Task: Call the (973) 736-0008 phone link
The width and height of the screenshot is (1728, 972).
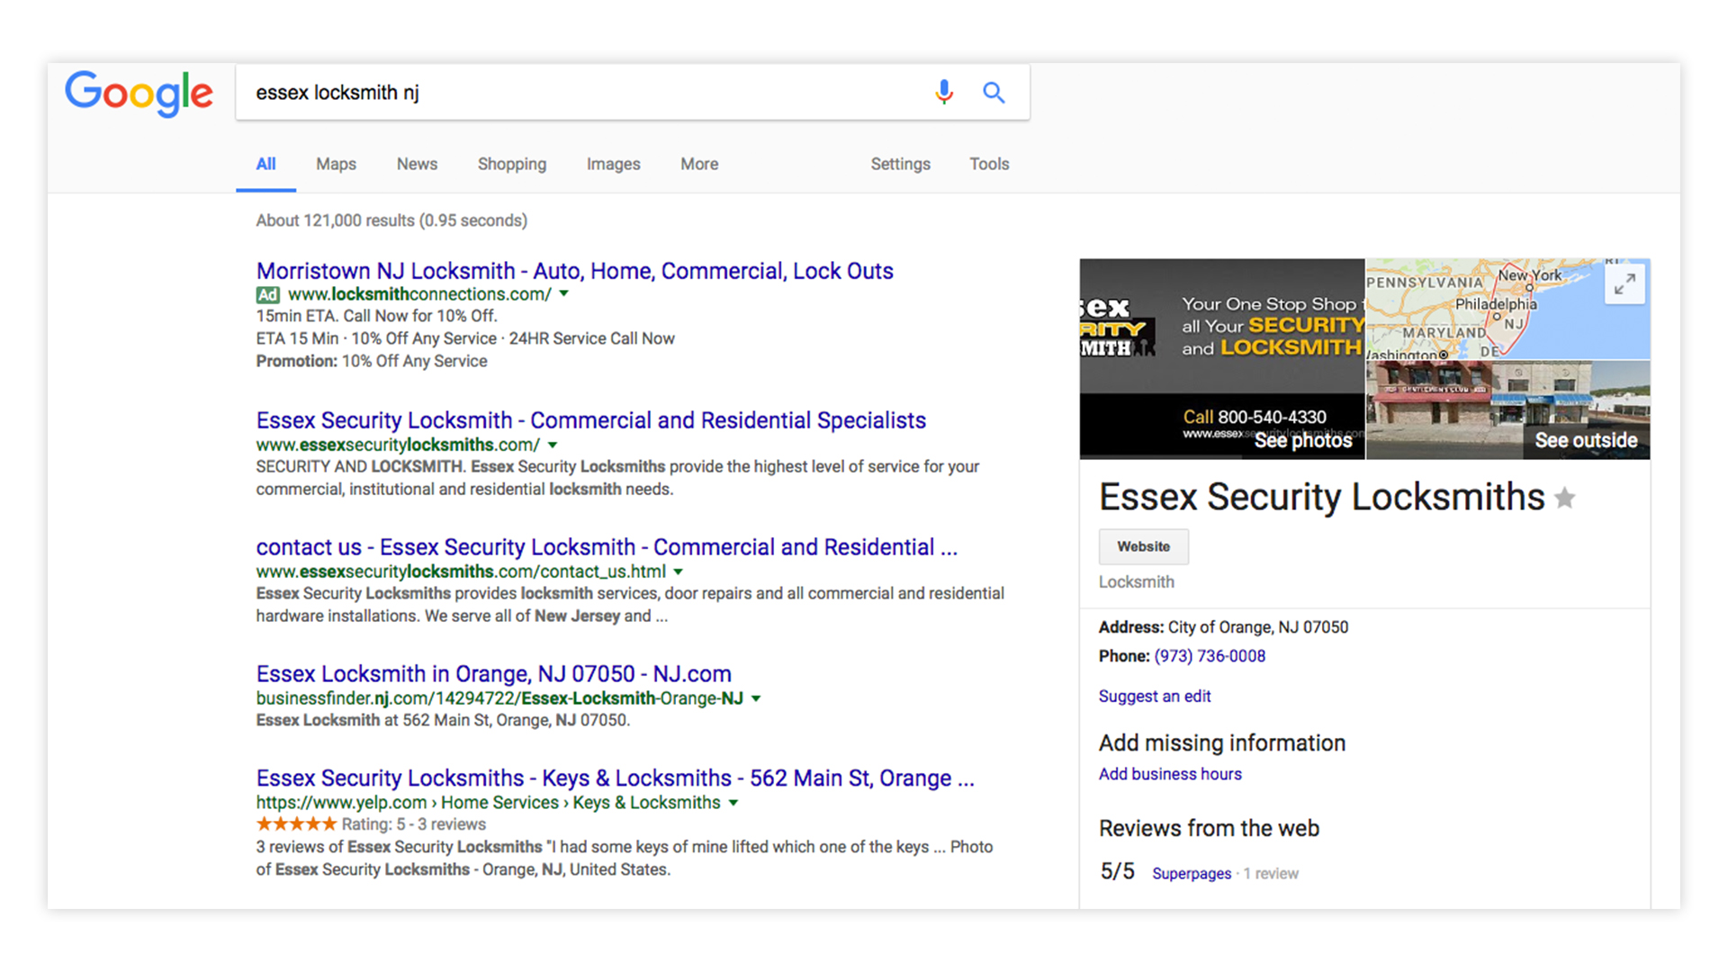Action: tap(1210, 656)
